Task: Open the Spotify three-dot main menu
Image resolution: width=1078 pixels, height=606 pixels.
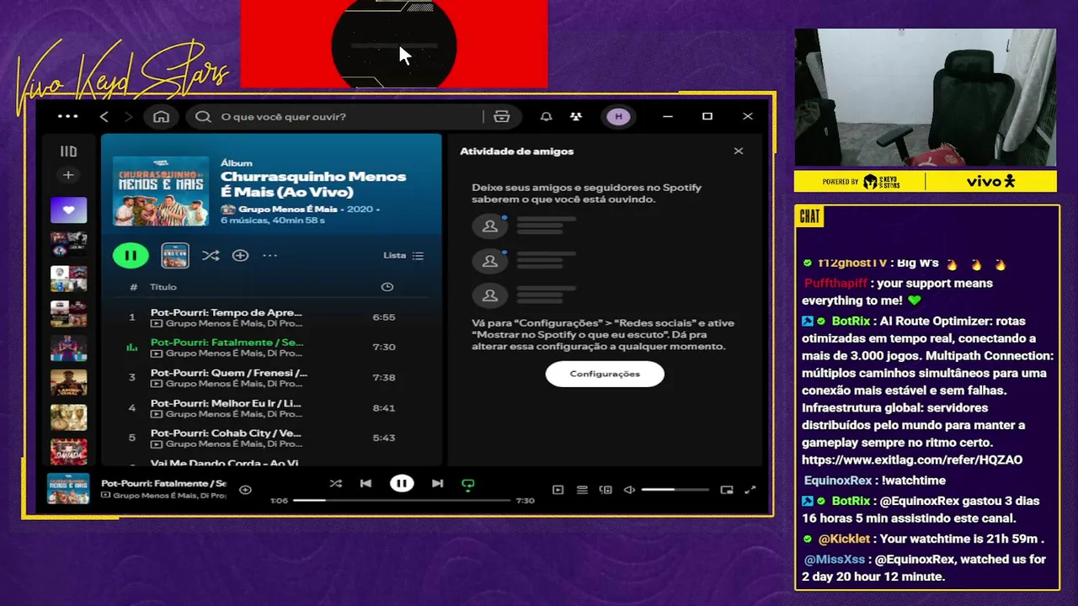Action: tap(68, 116)
